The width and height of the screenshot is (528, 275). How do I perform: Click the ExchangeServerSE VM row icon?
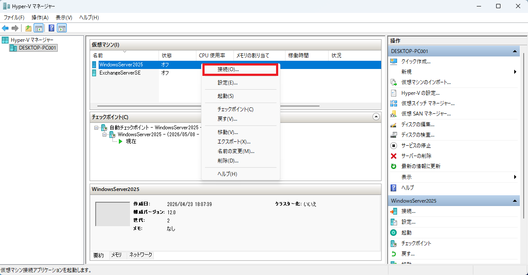94,73
